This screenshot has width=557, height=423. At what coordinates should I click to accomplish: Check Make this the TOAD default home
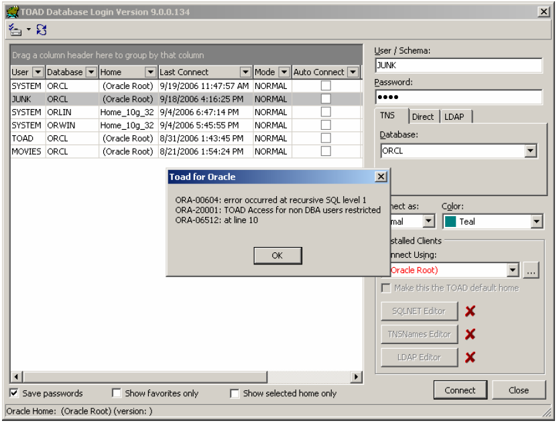pos(386,288)
